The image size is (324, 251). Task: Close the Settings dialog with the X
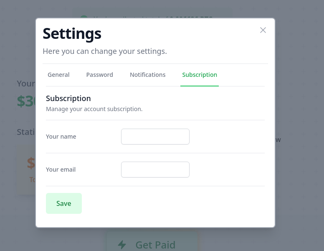[x=263, y=30]
